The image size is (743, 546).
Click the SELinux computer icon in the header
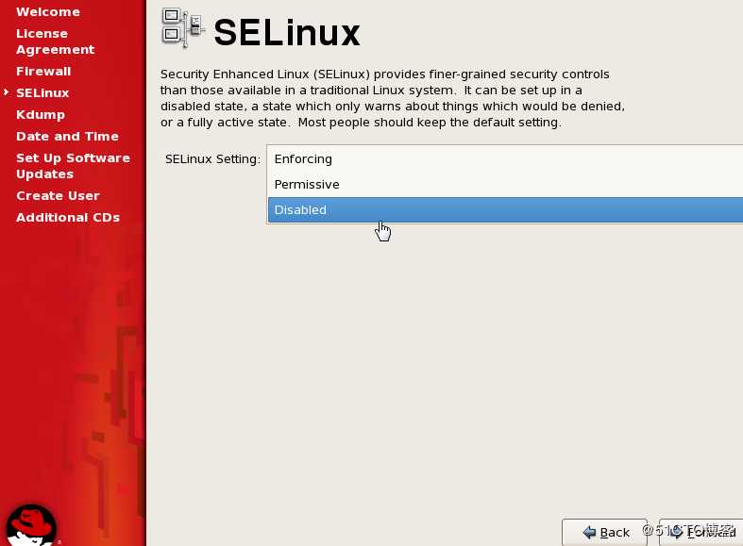coord(181,28)
